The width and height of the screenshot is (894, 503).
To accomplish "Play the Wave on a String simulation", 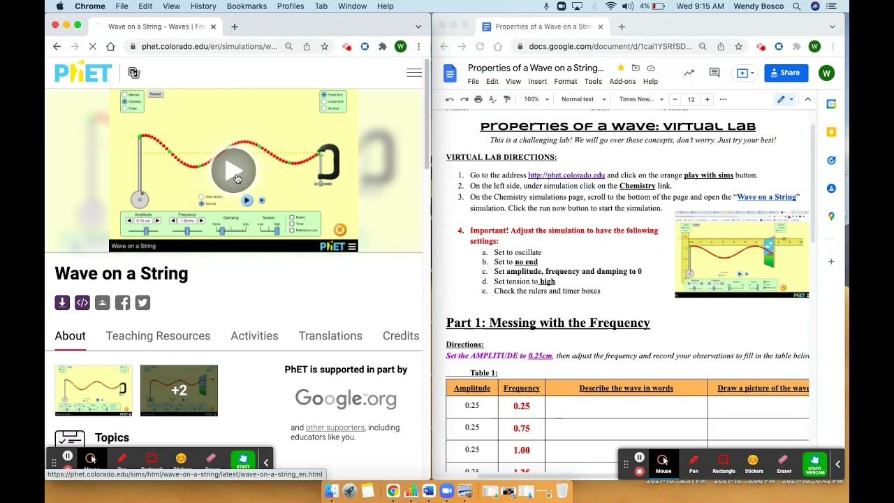I will (233, 170).
